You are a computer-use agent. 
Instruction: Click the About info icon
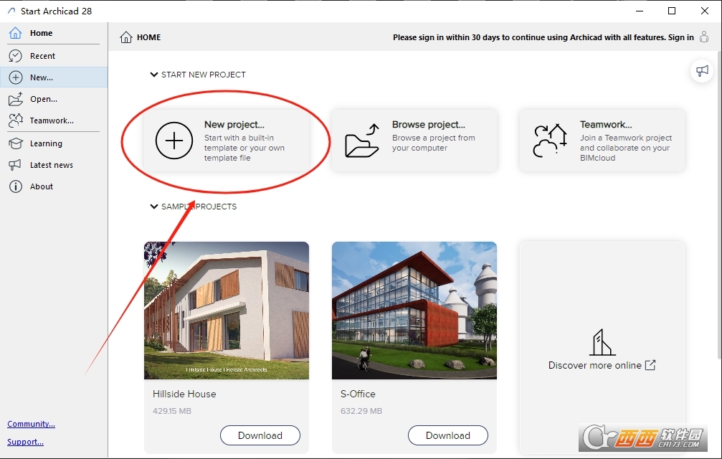click(x=16, y=186)
